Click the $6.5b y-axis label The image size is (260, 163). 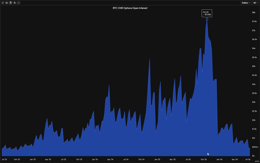point(254,40)
